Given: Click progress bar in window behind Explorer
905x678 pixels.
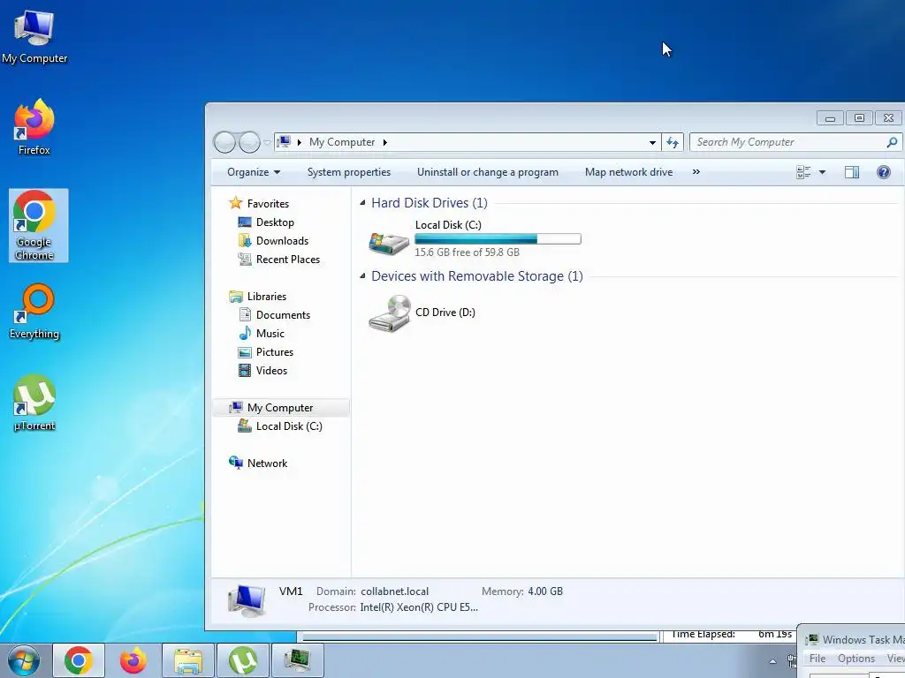Looking at the screenshot, I should click(480, 637).
